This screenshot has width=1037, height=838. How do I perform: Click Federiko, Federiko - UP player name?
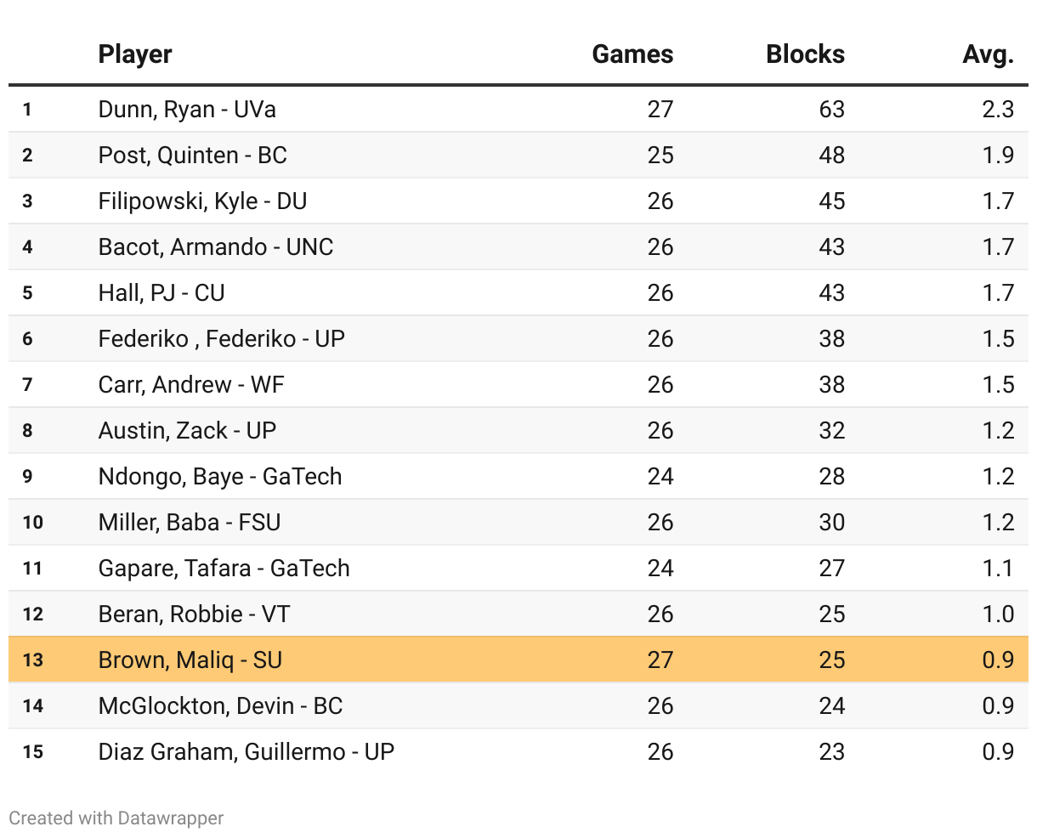(222, 339)
